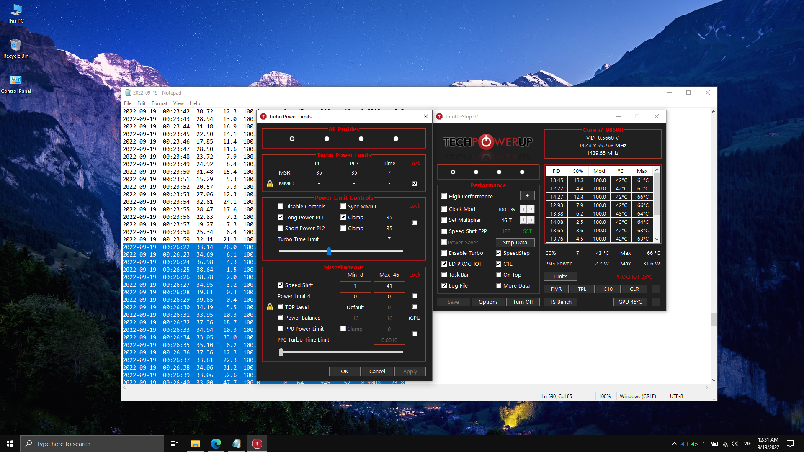
Task: Toggle BD PROCHOT checkbox
Action: [444, 264]
